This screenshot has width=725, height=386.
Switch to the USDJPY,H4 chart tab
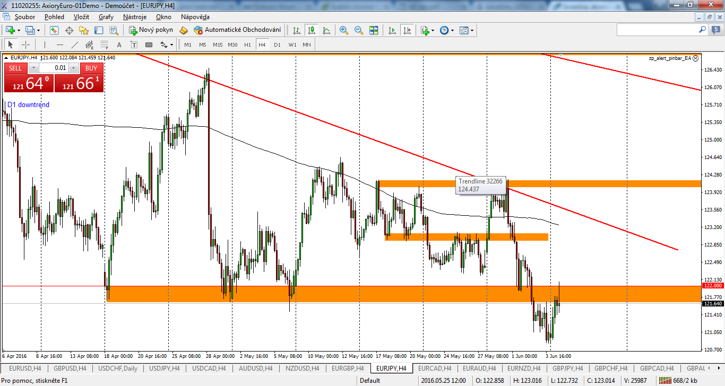pos(165,368)
